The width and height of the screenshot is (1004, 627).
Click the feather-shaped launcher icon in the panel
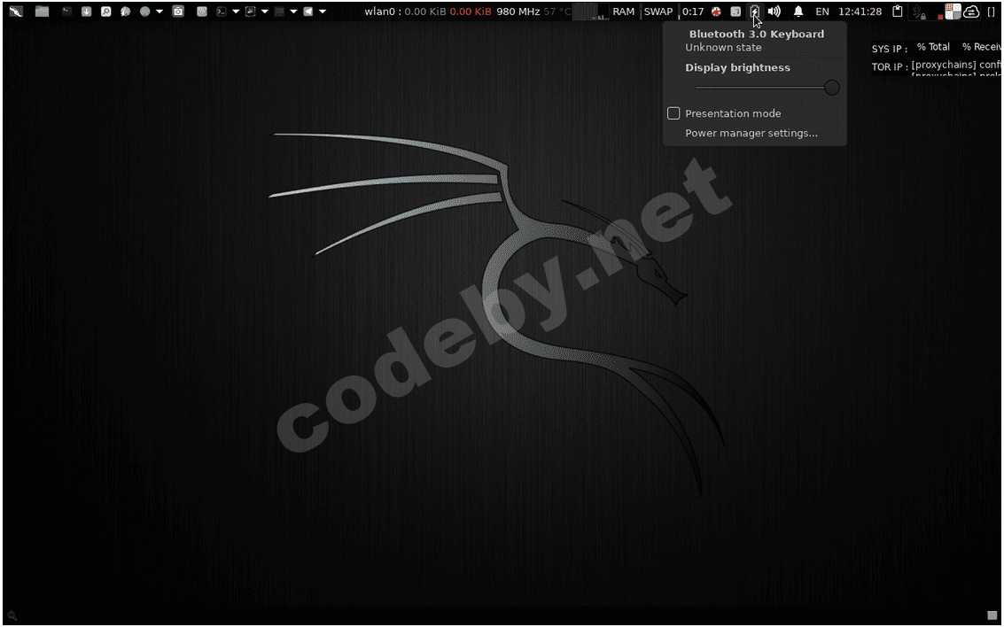click(x=126, y=12)
